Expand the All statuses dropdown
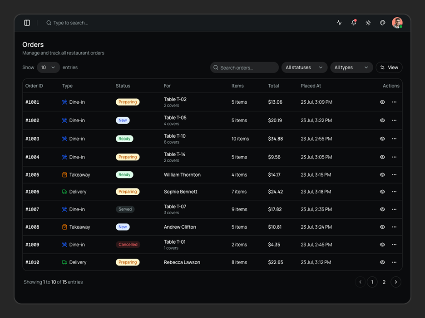Screen dimensions: 425x318 [x=304, y=67]
